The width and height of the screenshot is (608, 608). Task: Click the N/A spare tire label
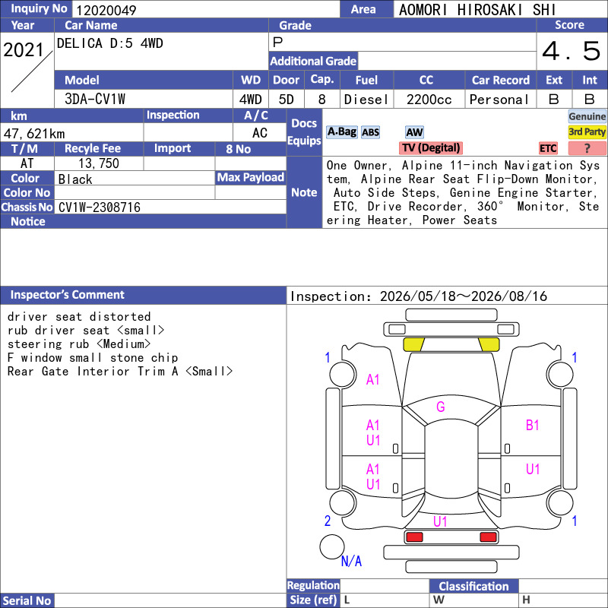(351, 561)
